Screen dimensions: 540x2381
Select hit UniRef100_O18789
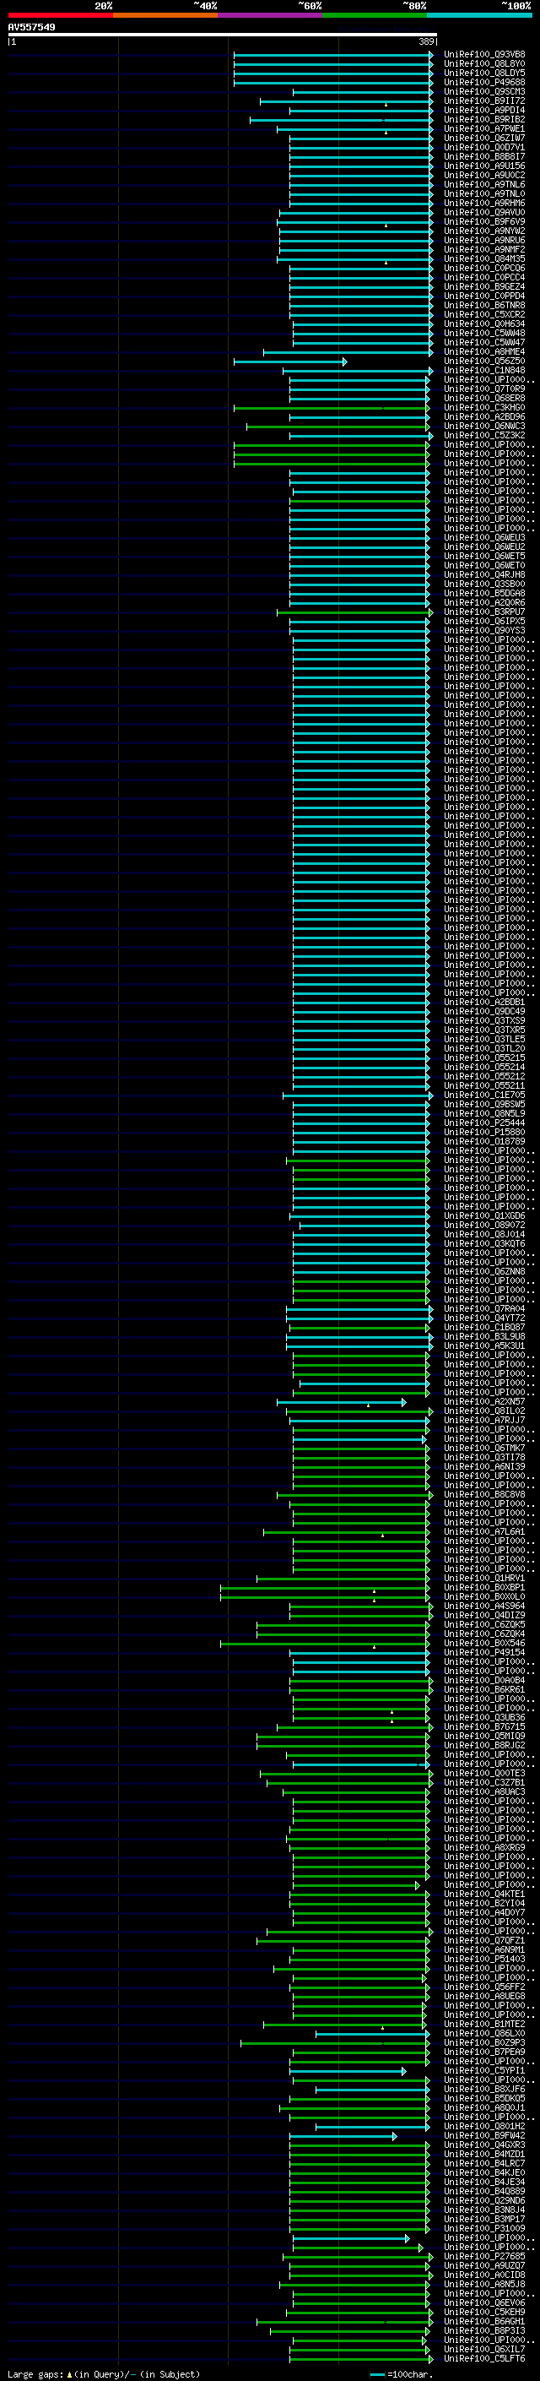coord(484,1140)
